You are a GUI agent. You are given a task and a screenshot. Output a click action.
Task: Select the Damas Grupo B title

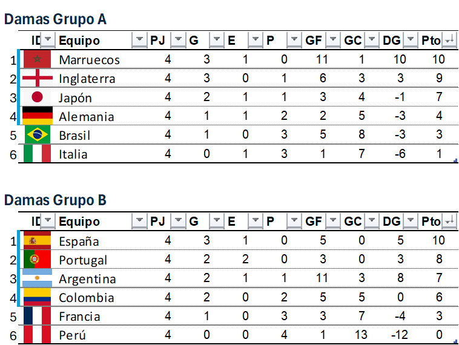click(56, 200)
